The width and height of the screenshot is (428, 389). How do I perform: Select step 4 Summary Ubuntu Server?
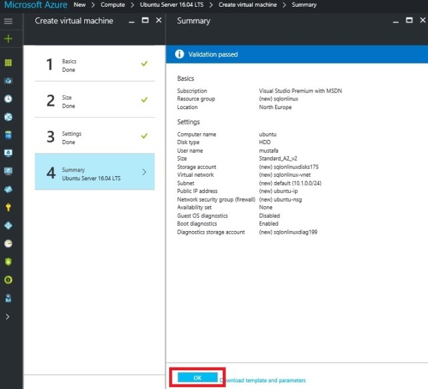point(95,171)
